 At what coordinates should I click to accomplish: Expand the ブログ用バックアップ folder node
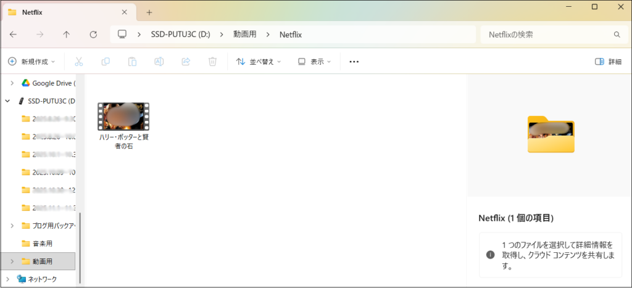[x=12, y=226]
